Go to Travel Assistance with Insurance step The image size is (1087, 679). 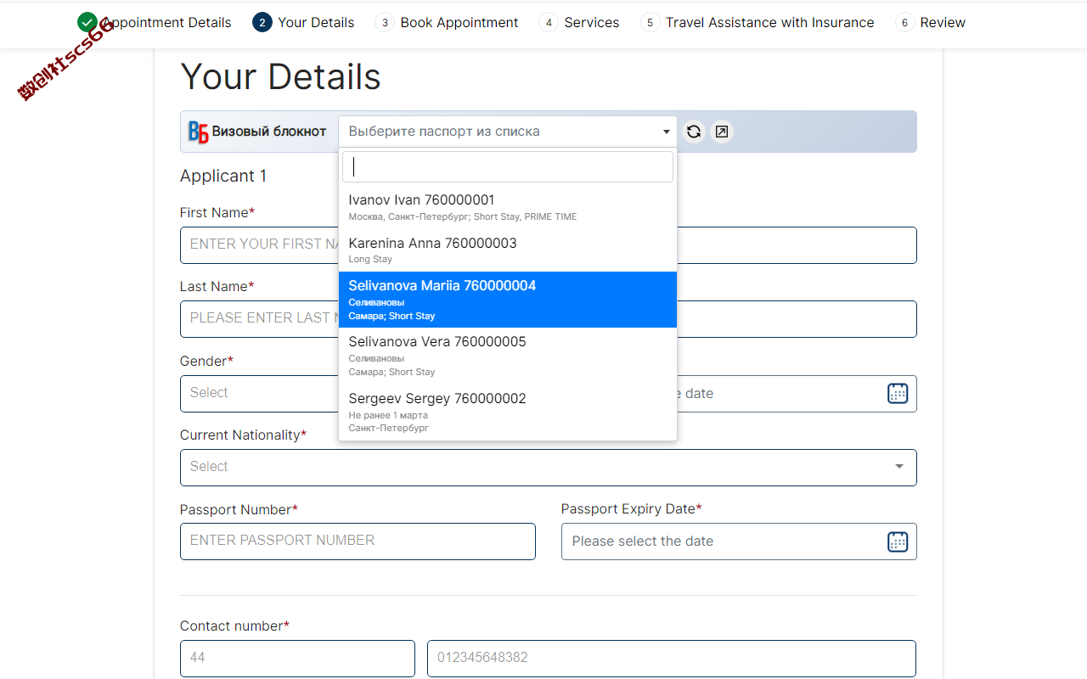(758, 23)
